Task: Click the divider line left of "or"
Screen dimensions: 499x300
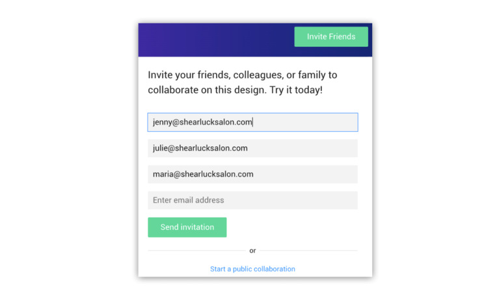Action: click(195, 251)
